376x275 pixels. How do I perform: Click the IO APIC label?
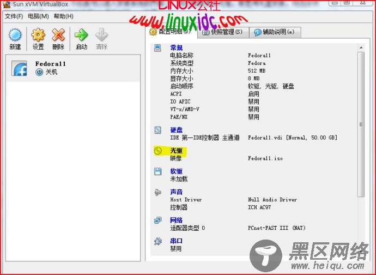coord(180,101)
